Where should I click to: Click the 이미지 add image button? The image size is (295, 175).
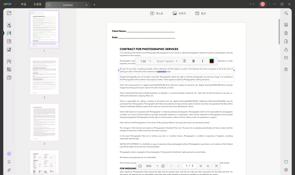tap(179, 13)
